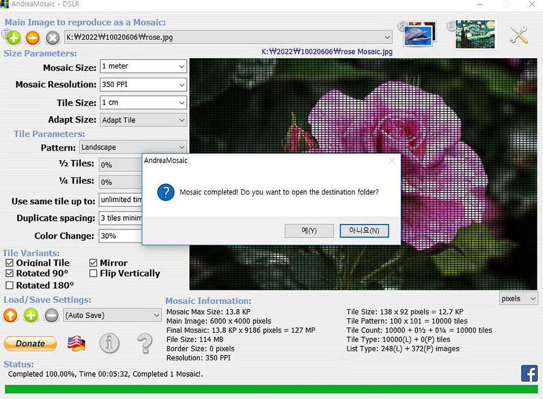Clear main image list with gray X icon
This screenshot has width=543, height=399.
(53, 38)
